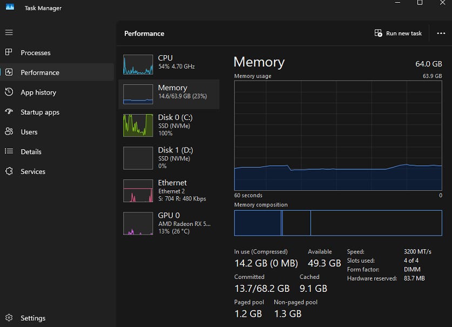Image resolution: width=452 pixels, height=327 pixels.
Task: Click the Settings gear icon
Action: pyautogui.click(x=9, y=318)
